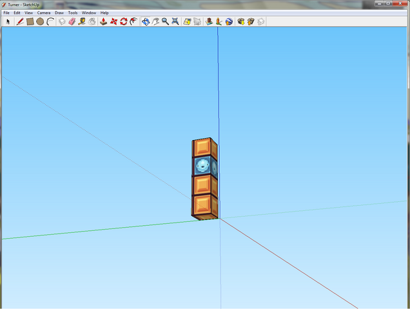Image resolution: width=410 pixels, height=309 pixels.
Task: Open the File menu
Action: pyautogui.click(x=6, y=12)
